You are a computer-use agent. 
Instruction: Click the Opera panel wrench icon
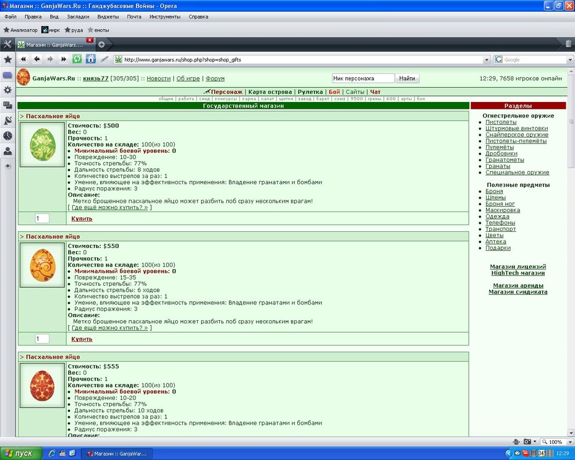(7, 45)
